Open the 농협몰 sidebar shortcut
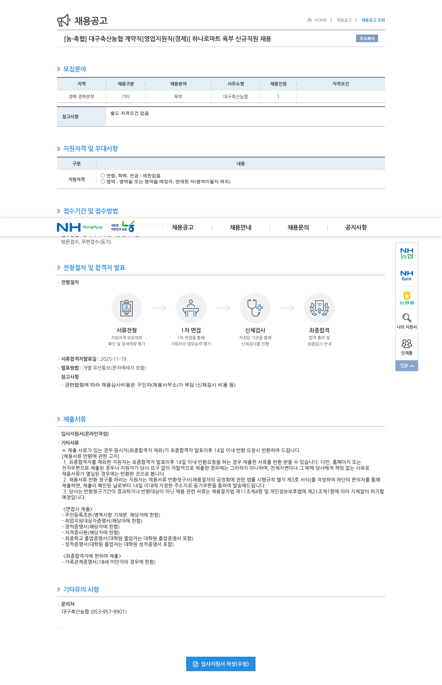This screenshot has width=442, height=685. click(407, 298)
